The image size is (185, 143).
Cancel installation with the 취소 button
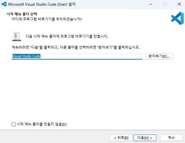pyautogui.click(x=171, y=138)
